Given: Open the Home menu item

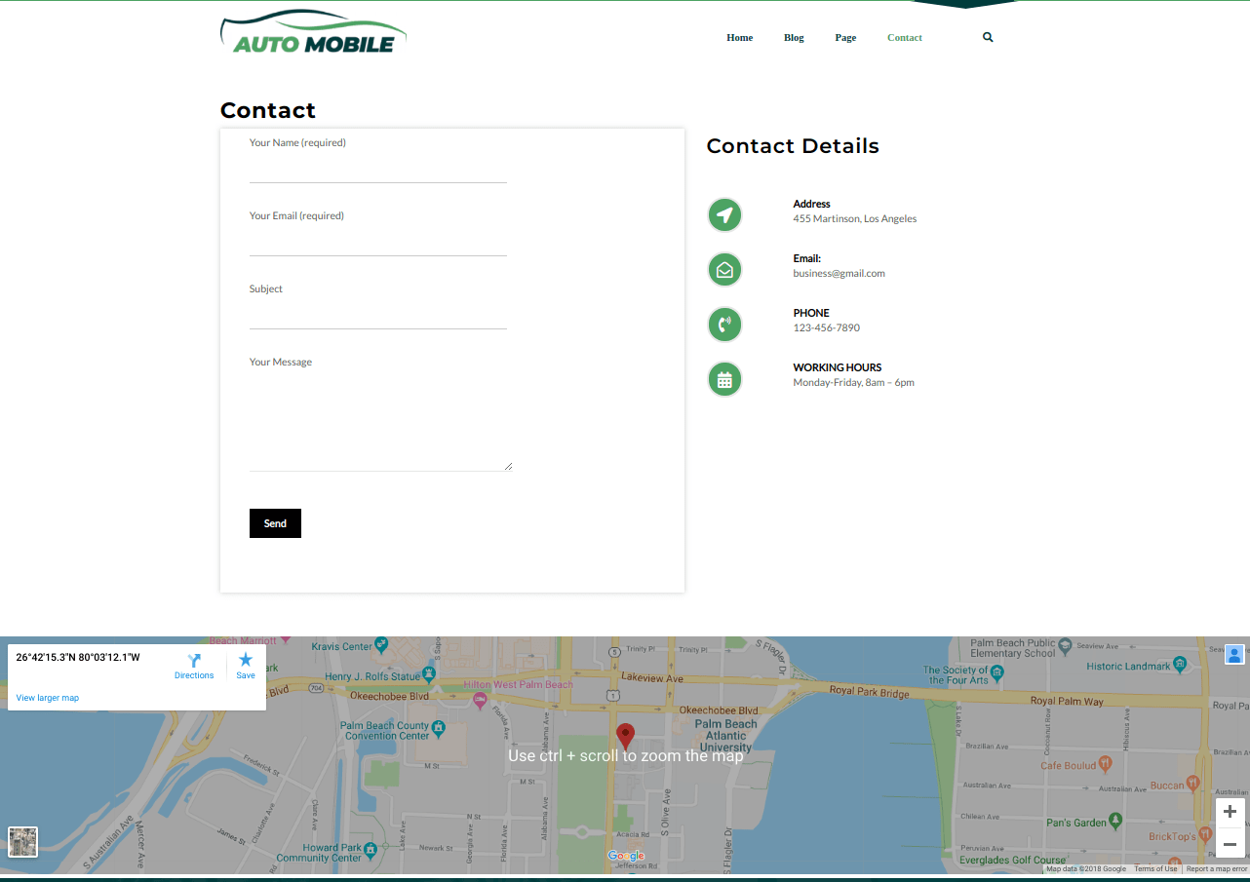Looking at the screenshot, I should pyautogui.click(x=739, y=38).
